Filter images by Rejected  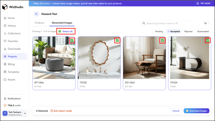tap(188, 31)
